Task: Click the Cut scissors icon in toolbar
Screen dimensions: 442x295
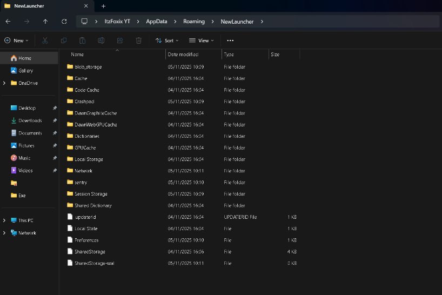Action: pyautogui.click(x=45, y=41)
